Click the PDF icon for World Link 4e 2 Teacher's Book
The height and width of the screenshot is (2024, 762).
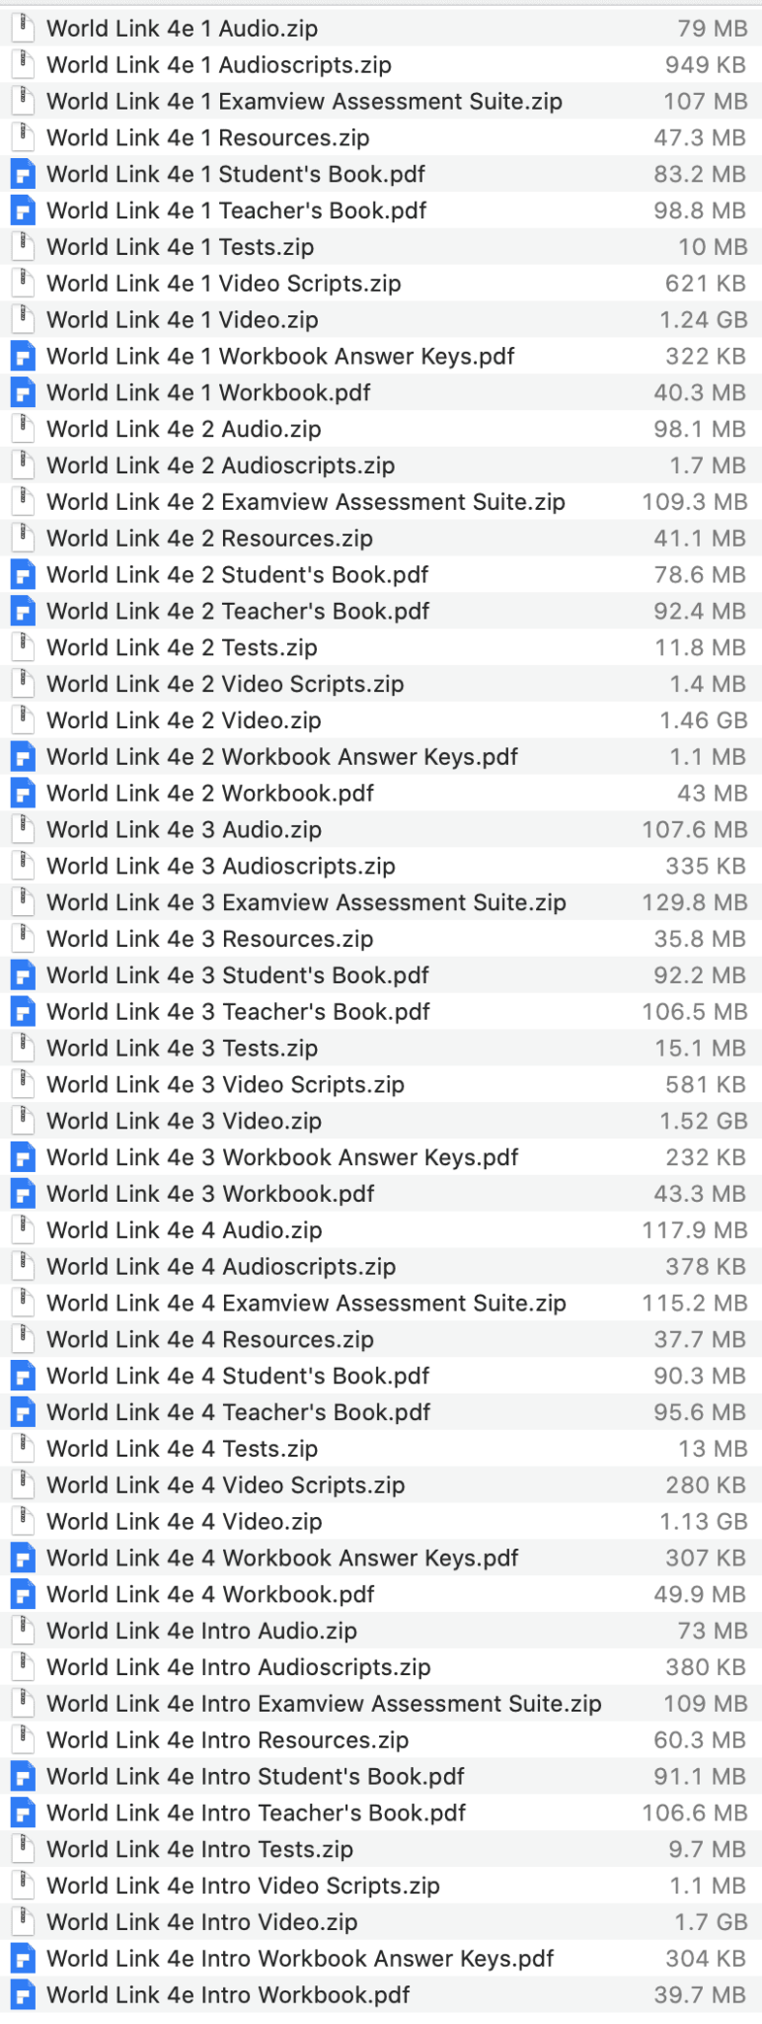point(22,611)
